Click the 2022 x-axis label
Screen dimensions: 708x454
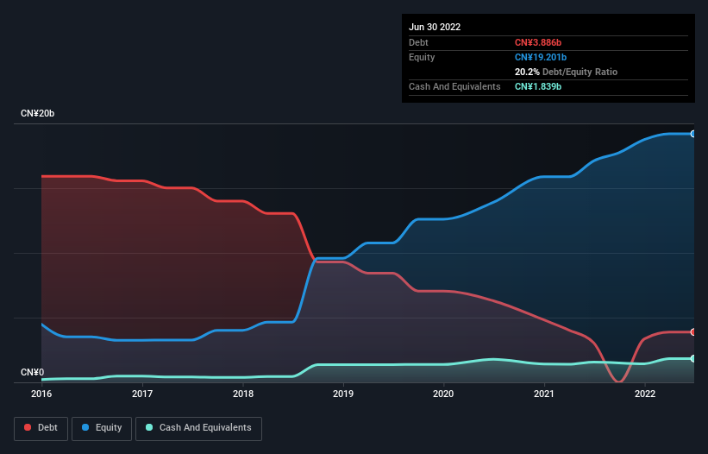pos(645,394)
